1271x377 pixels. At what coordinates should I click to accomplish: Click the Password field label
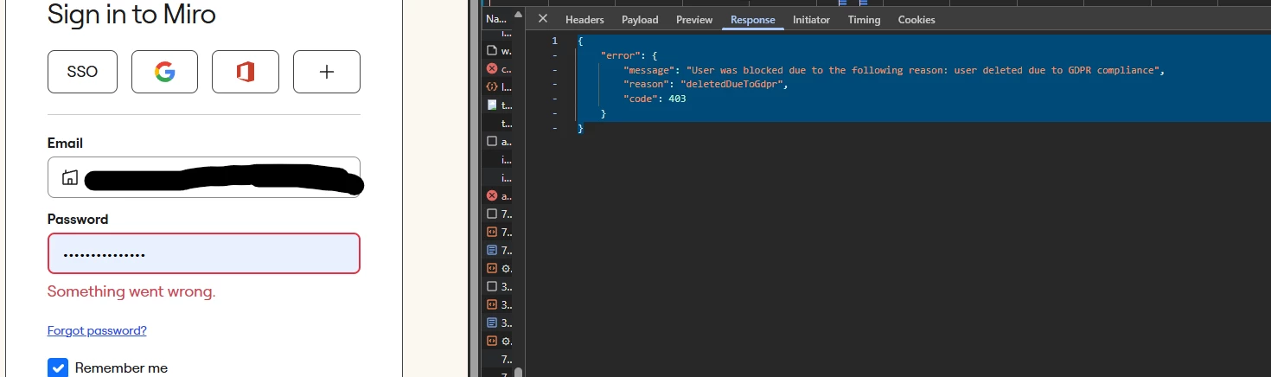[78, 219]
